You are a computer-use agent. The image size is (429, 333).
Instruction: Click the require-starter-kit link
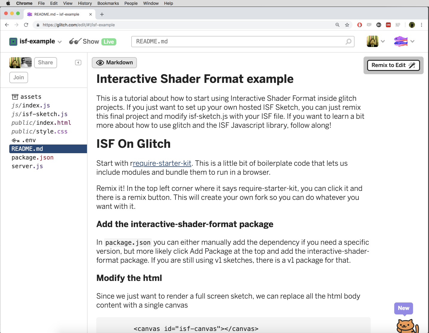pos(162,163)
